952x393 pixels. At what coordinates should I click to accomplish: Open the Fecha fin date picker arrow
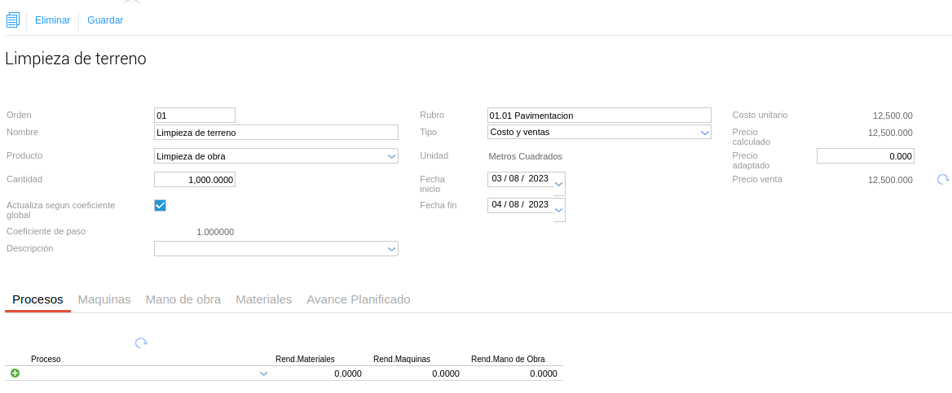point(558,211)
